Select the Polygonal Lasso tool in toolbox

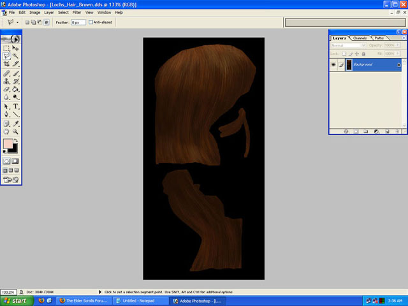[6, 56]
